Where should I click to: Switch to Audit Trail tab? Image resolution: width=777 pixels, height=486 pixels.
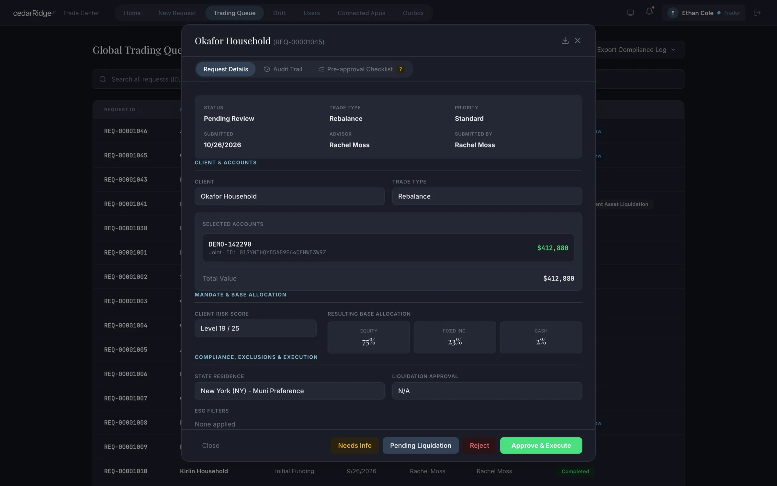point(283,69)
